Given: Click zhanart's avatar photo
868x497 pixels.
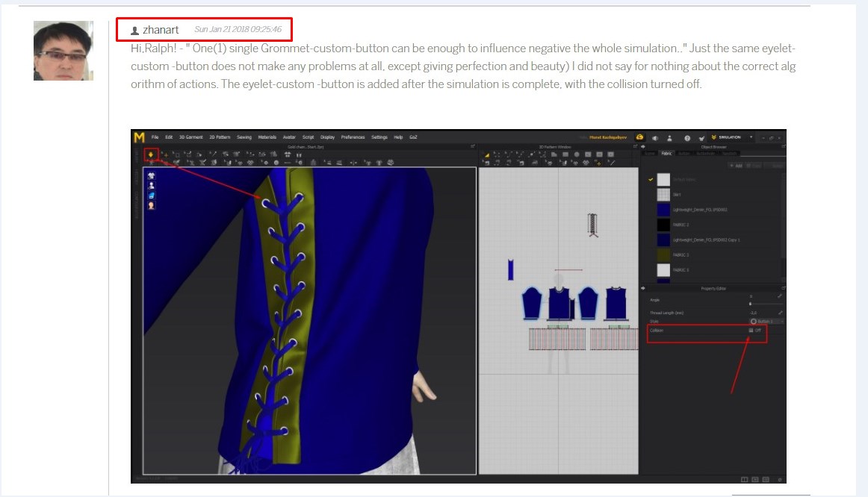Looking at the screenshot, I should tap(63, 51).
